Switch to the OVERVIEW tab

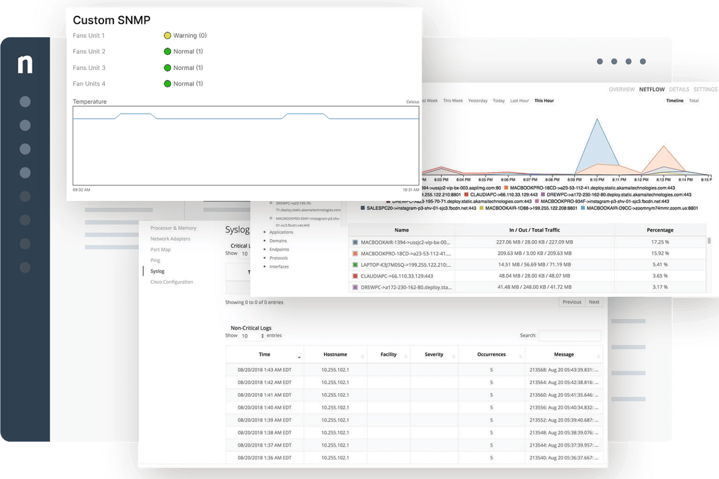(621, 90)
